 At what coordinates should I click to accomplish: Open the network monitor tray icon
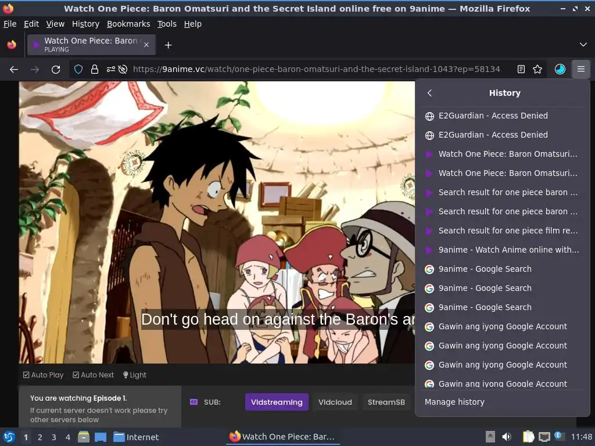point(544,437)
